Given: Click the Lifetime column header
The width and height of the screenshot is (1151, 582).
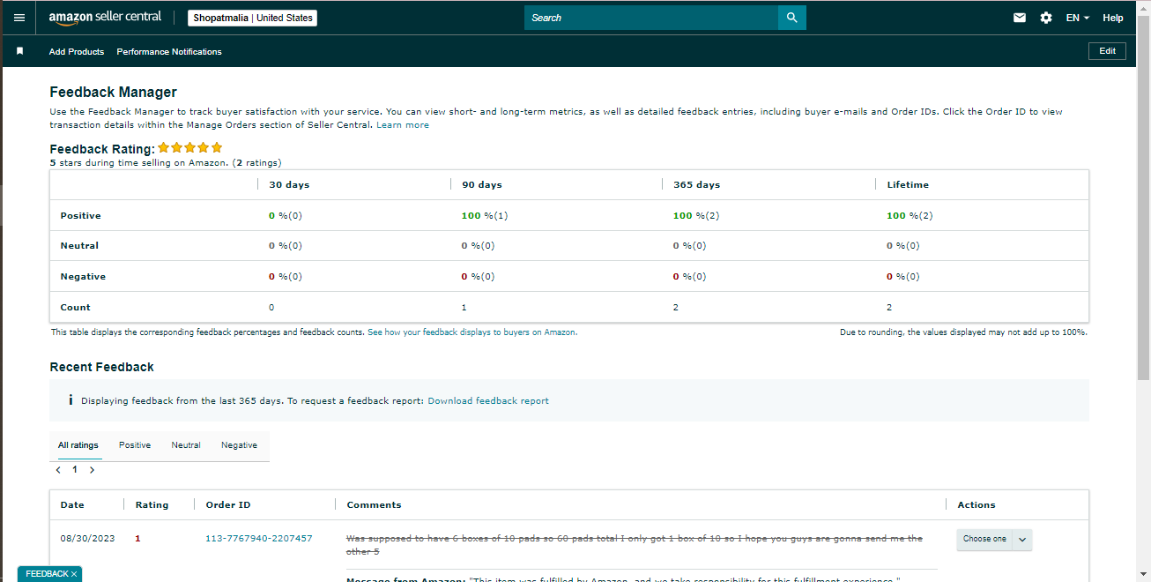Looking at the screenshot, I should coord(908,185).
